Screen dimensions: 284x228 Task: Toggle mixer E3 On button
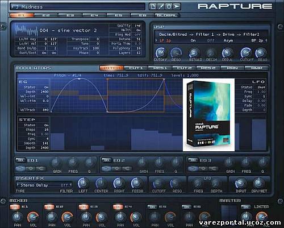[x=83, y=207]
